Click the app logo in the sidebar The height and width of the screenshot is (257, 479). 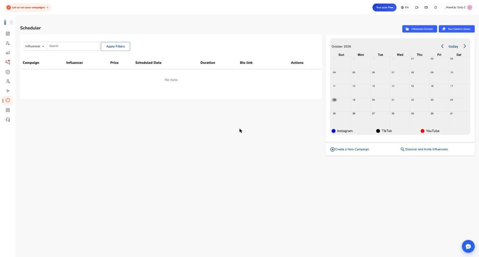[x=5, y=22]
